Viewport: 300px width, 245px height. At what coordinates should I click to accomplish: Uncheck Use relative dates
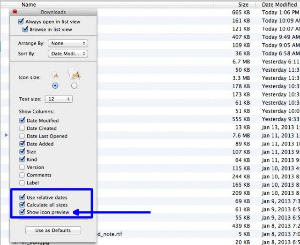click(22, 197)
